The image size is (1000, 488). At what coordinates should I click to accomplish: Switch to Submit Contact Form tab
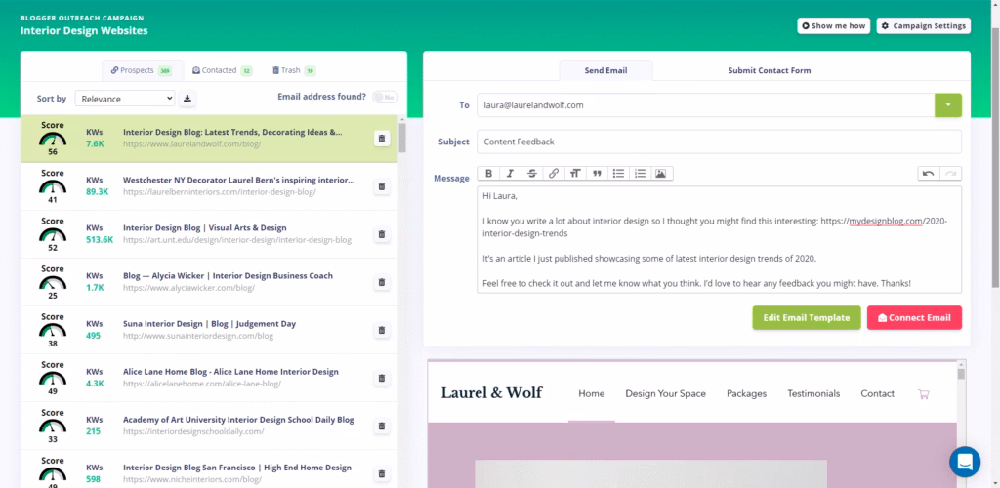click(x=769, y=70)
